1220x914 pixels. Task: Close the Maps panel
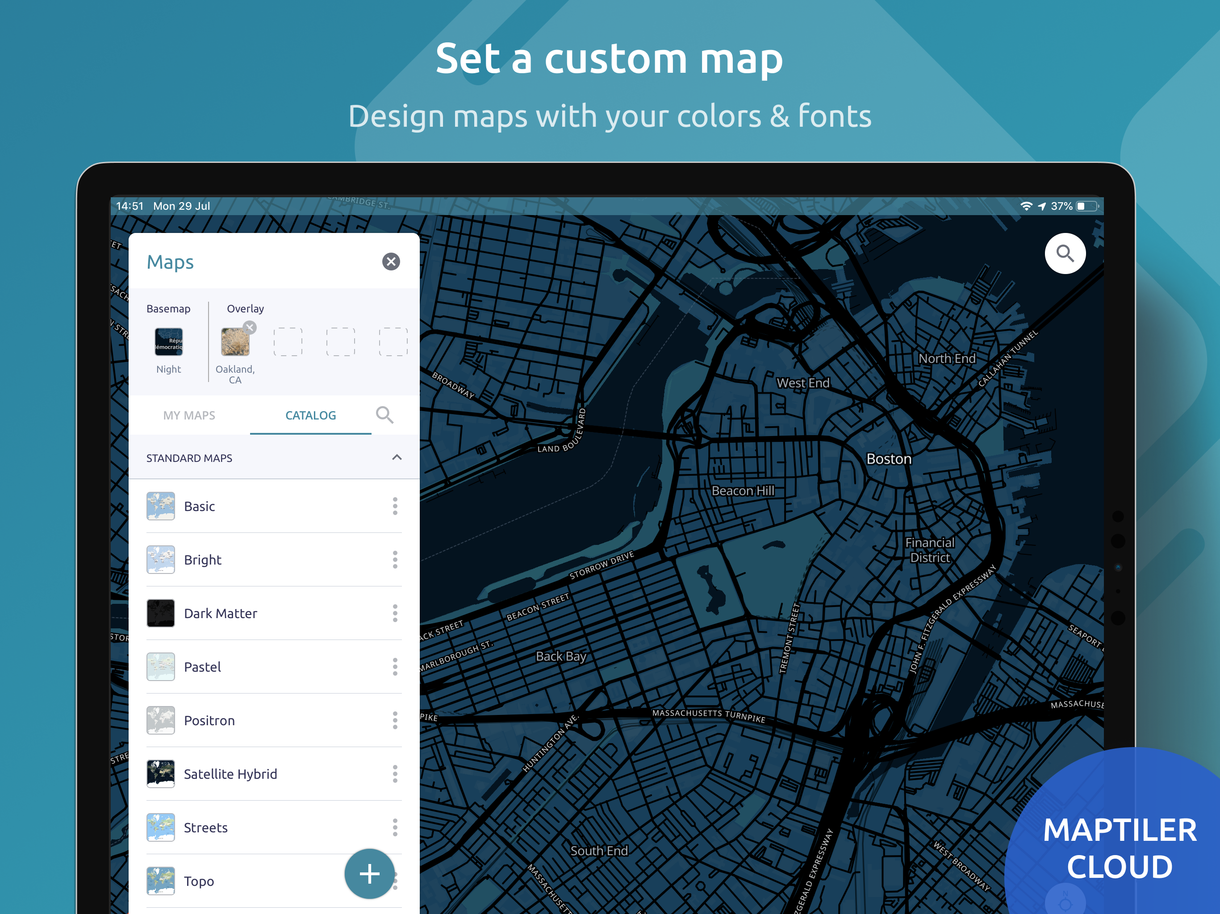pos(391,261)
